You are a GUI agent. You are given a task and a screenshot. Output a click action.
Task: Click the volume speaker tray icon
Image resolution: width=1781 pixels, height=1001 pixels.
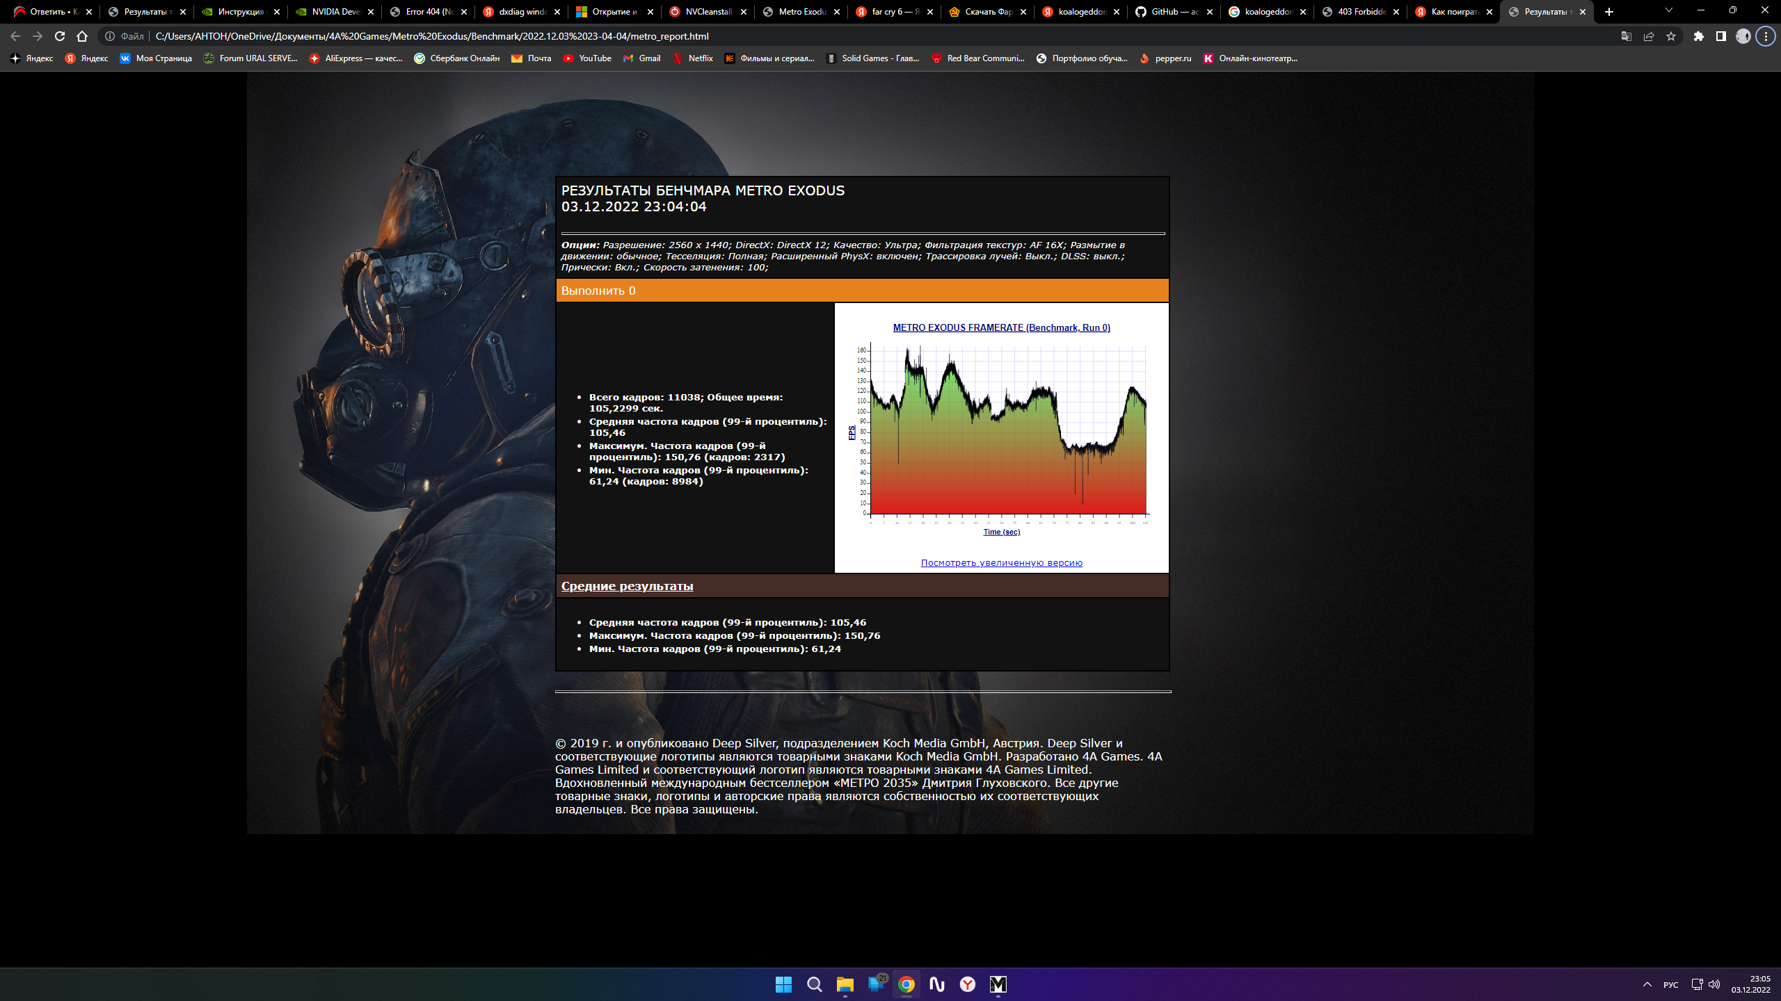1714,984
